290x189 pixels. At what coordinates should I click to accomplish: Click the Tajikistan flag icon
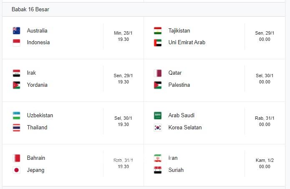(x=158, y=30)
